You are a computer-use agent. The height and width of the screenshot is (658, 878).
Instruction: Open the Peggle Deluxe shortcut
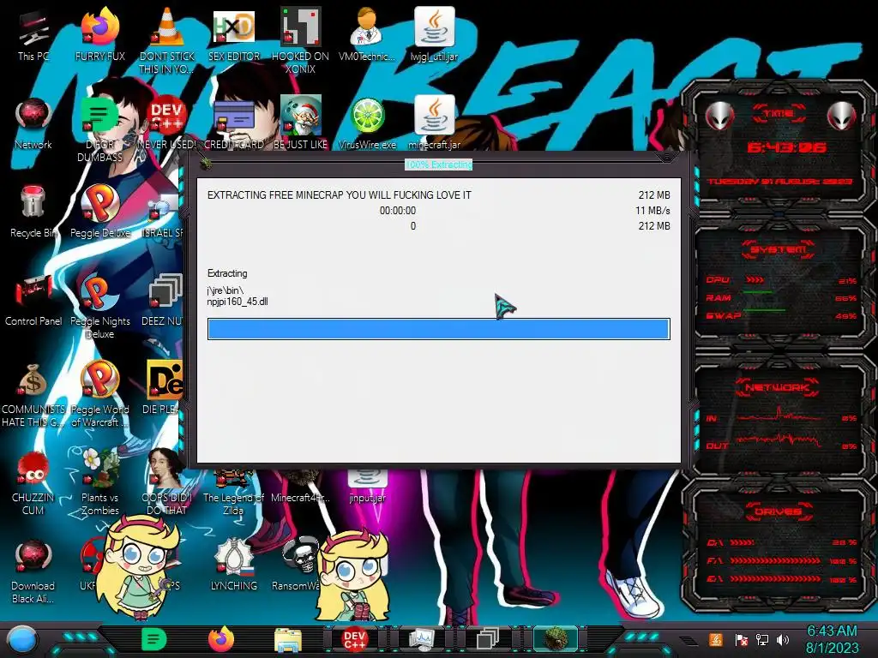(99, 212)
